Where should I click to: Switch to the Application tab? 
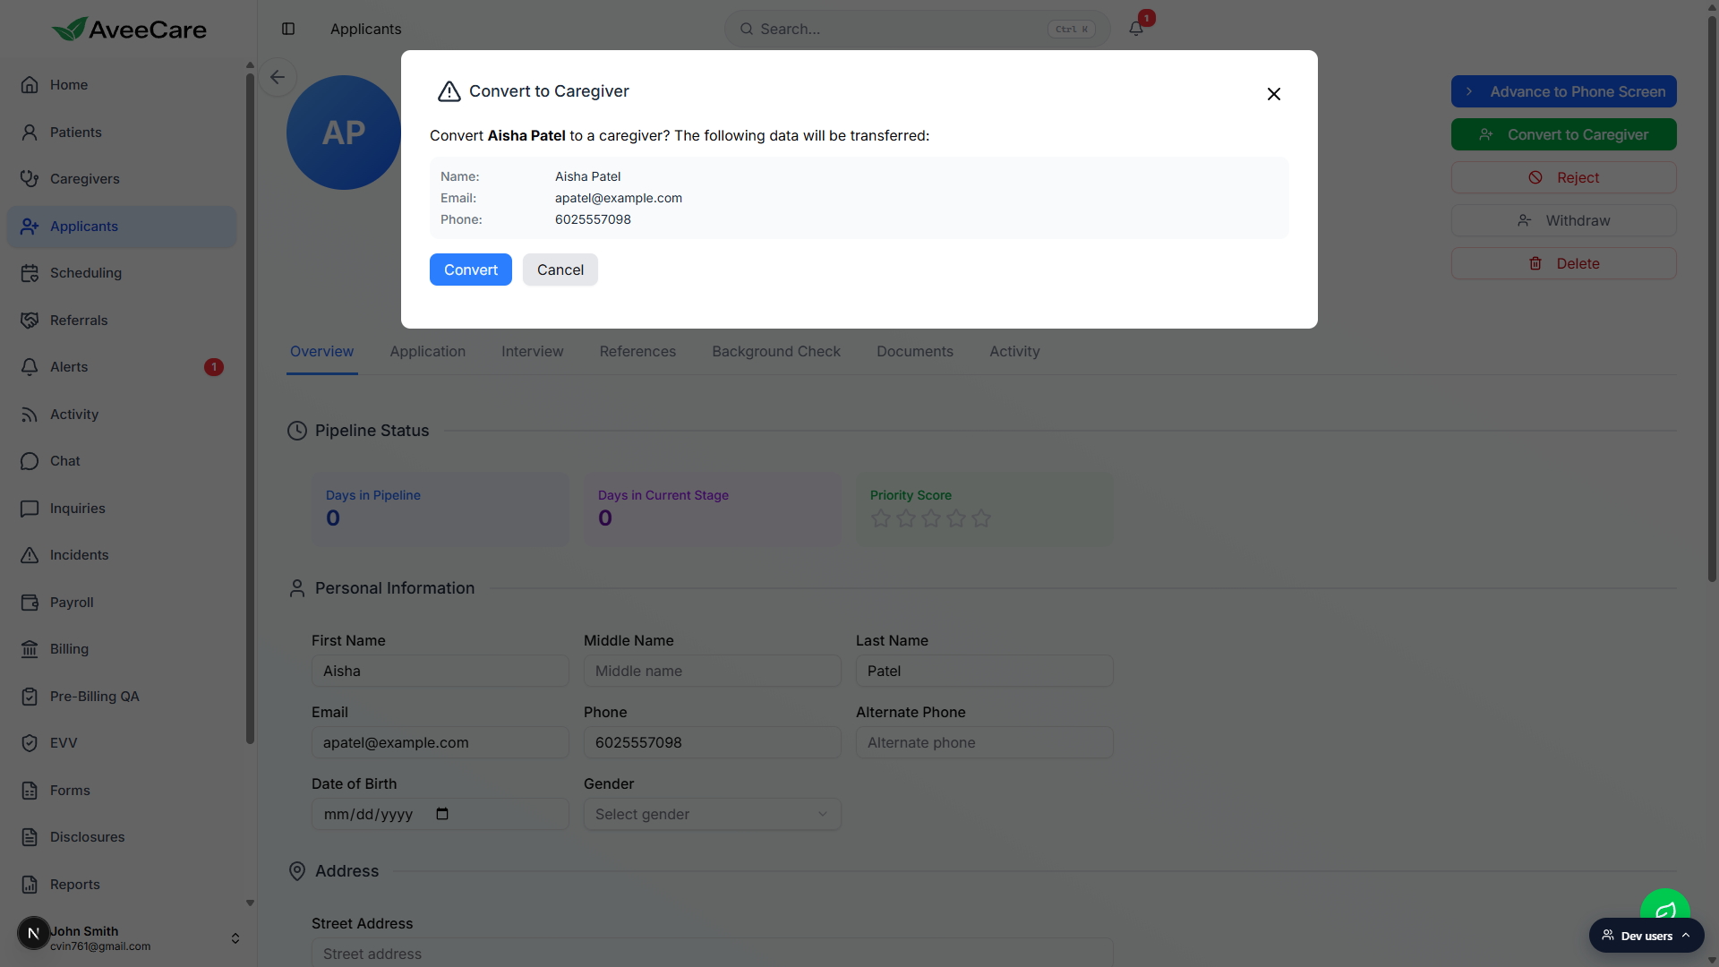pos(428,352)
